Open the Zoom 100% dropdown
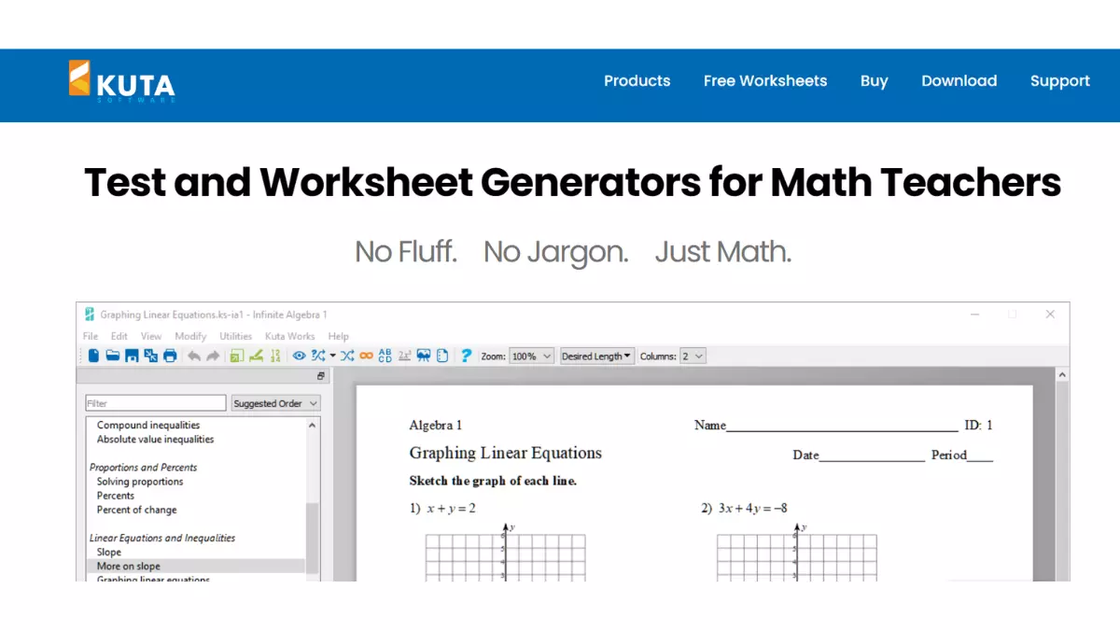Viewport: 1120px width, 630px height. pyautogui.click(x=532, y=356)
